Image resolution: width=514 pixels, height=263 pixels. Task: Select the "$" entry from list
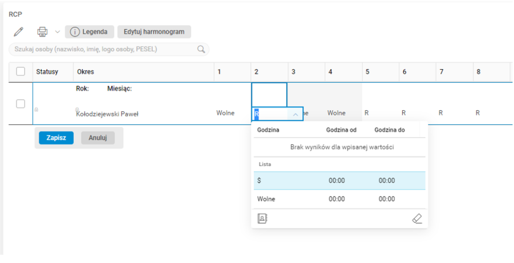coord(339,181)
